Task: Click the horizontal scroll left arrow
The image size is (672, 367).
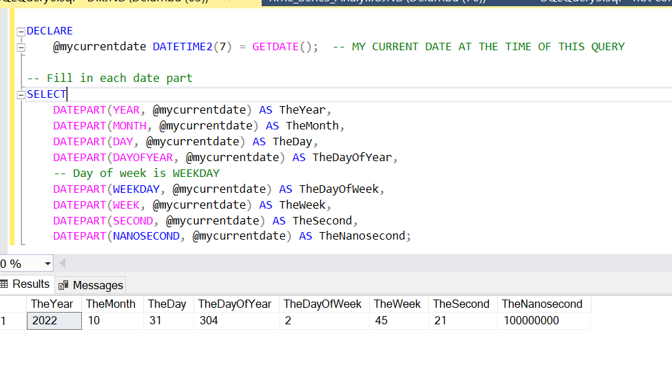Action: [63, 263]
